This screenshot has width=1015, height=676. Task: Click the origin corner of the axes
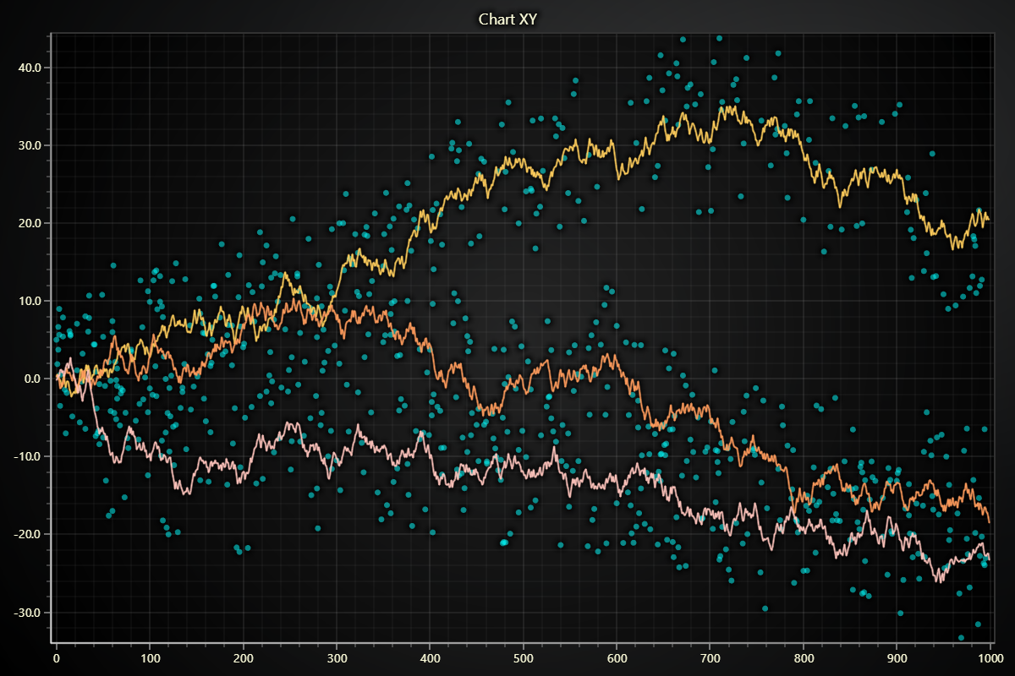(53, 642)
